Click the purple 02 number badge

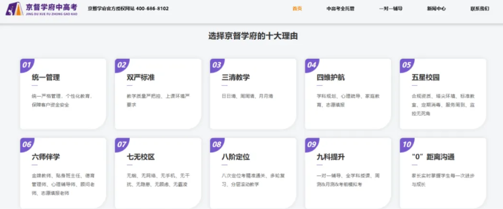point(122,65)
